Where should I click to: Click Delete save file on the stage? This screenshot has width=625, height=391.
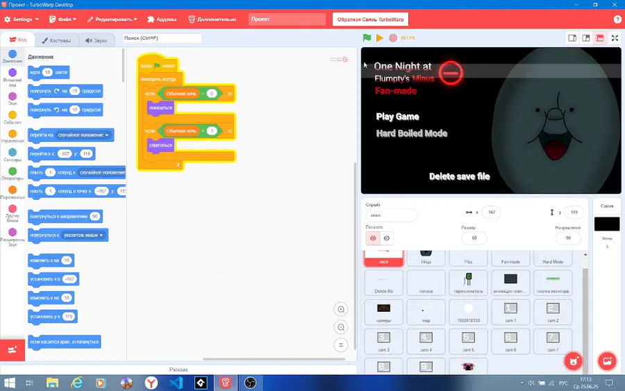pos(459,176)
